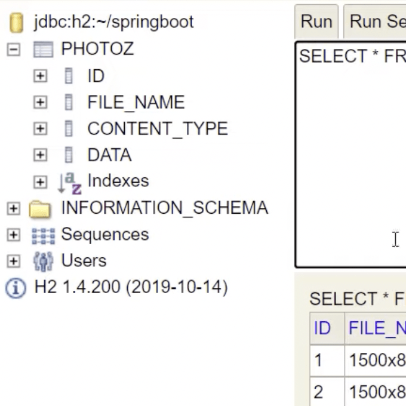Expand the Sequences node

pyautogui.click(x=13, y=235)
